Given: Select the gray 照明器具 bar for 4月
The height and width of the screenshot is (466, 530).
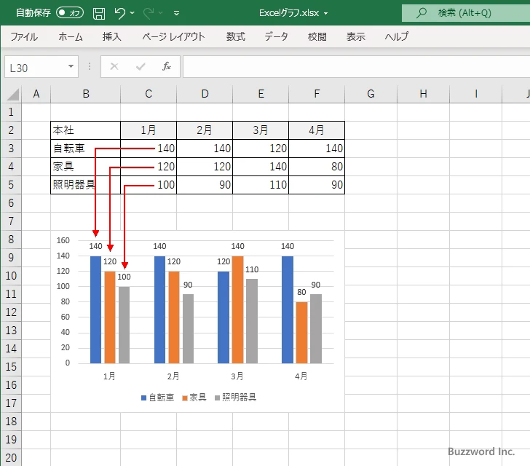Looking at the screenshot, I should (316, 328).
